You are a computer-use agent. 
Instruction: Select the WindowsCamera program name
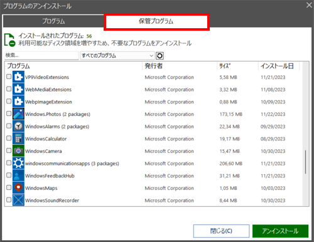43,151
